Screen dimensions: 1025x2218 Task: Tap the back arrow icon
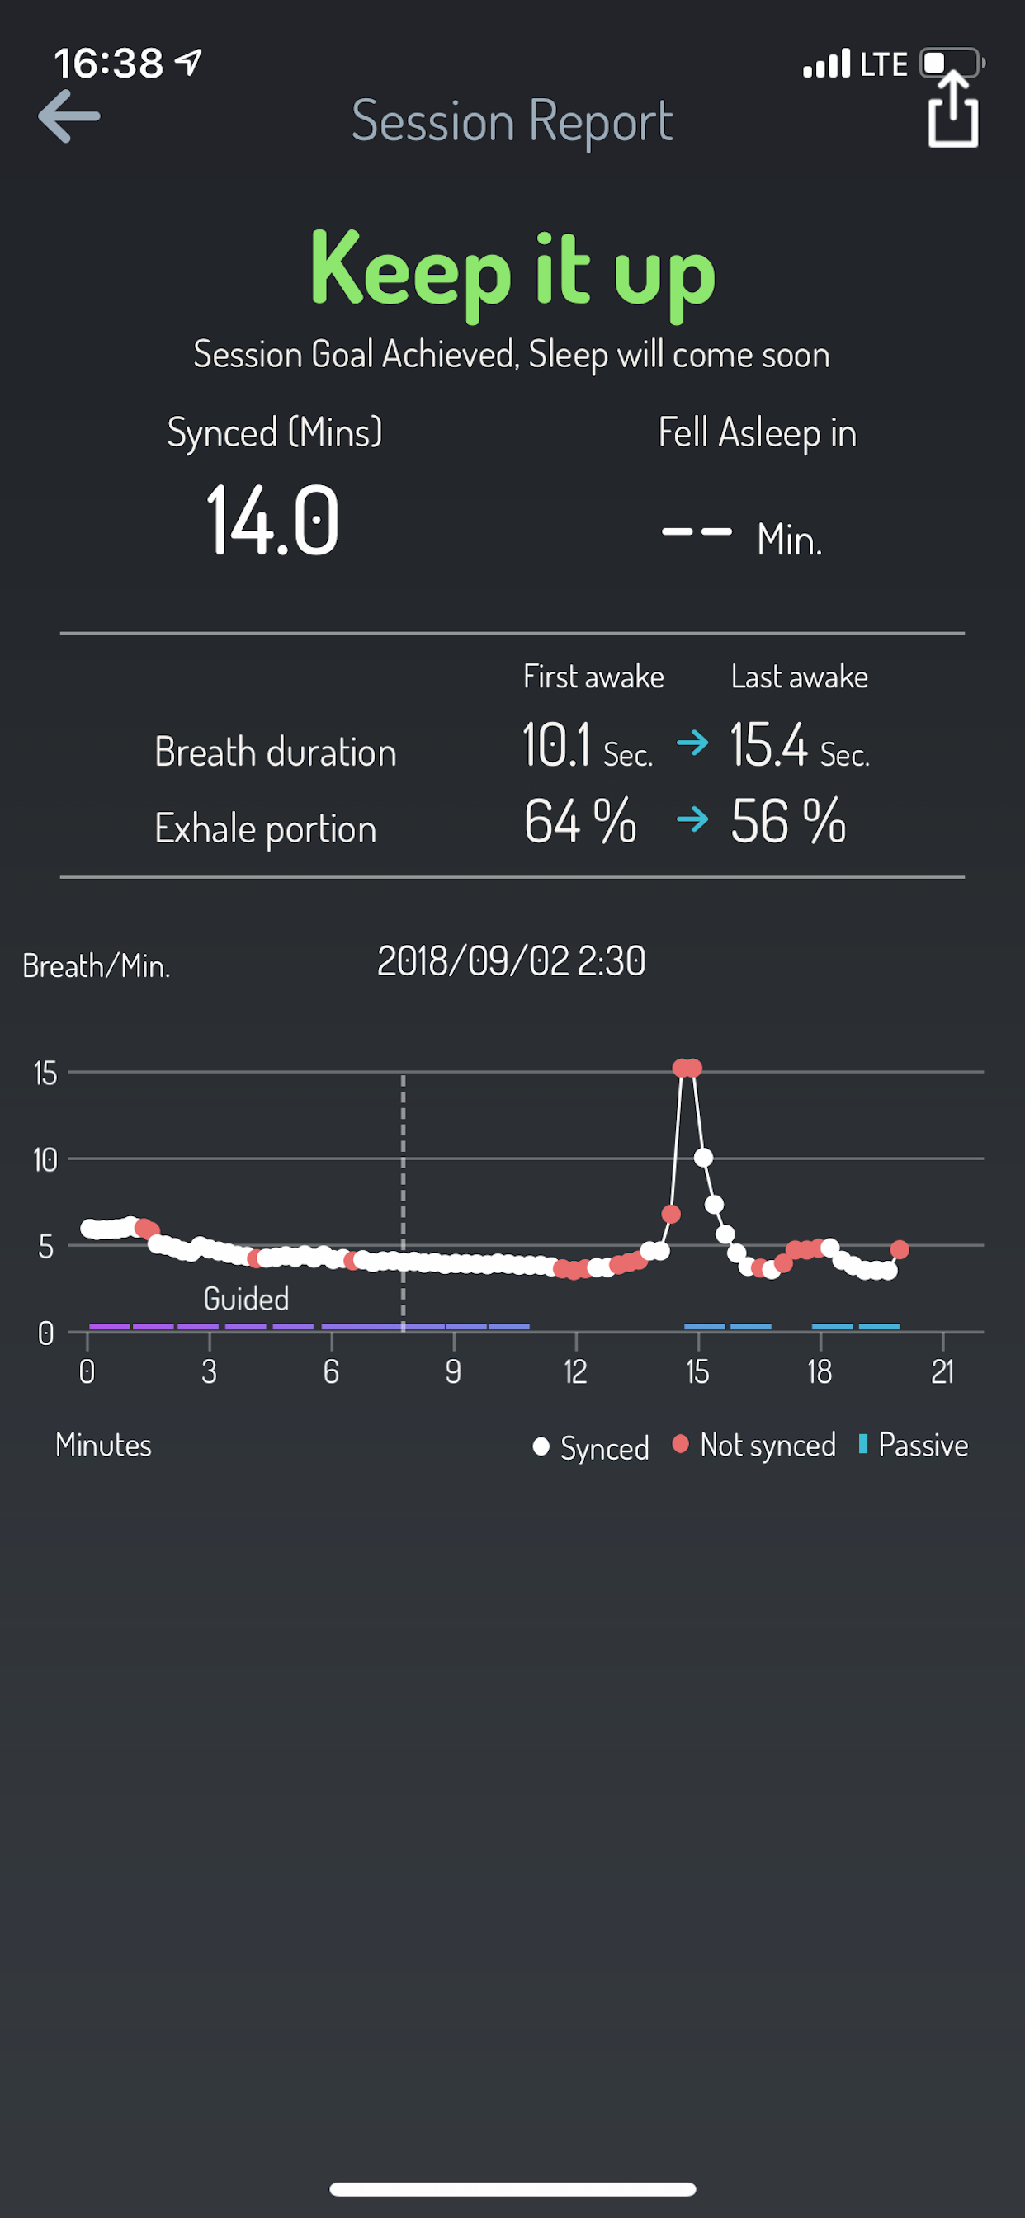68,116
